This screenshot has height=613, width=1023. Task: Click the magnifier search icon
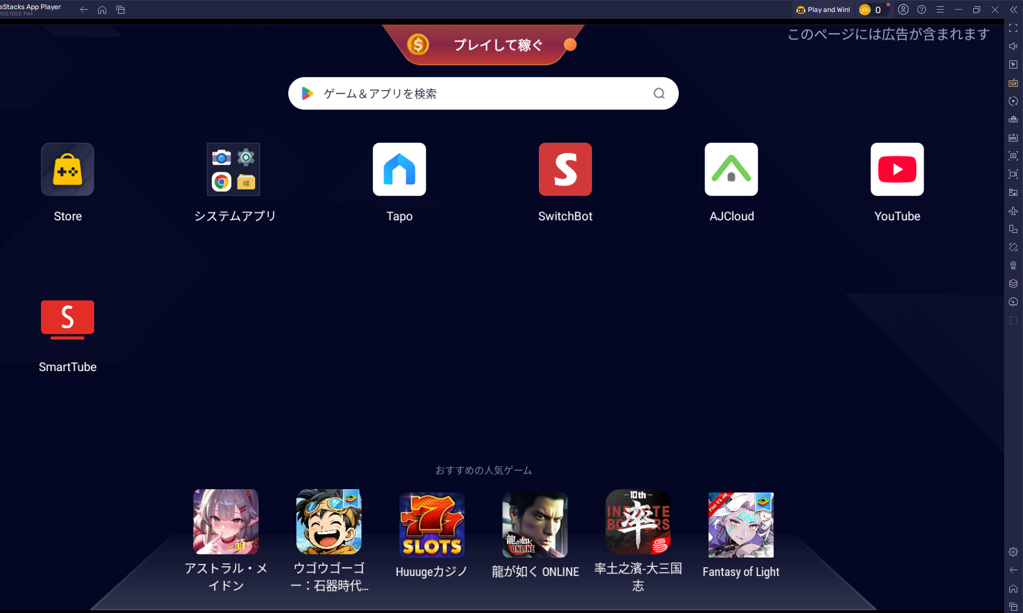(x=659, y=94)
